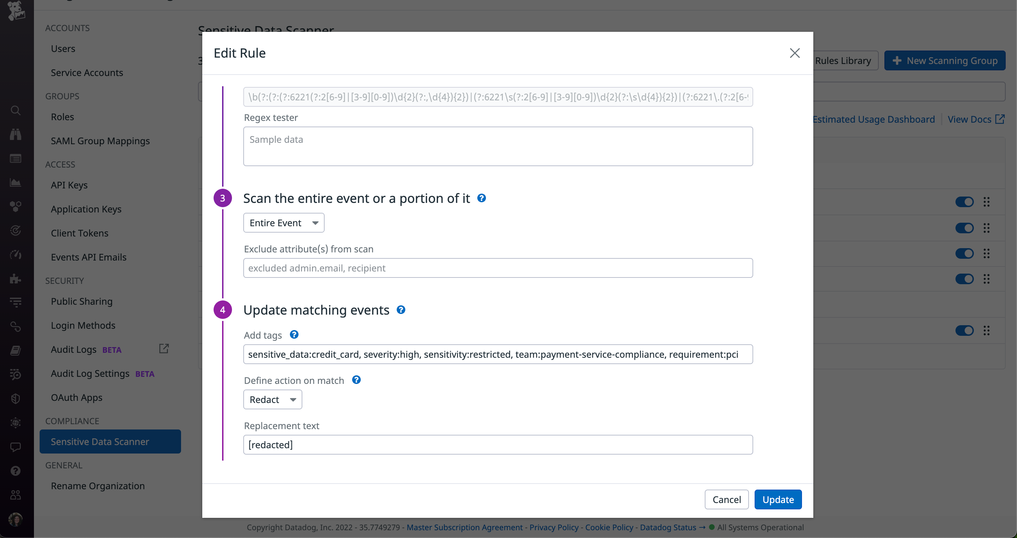Select the Integrations puzzle piece icon
Image resolution: width=1017 pixels, height=538 pixels.
16,279
